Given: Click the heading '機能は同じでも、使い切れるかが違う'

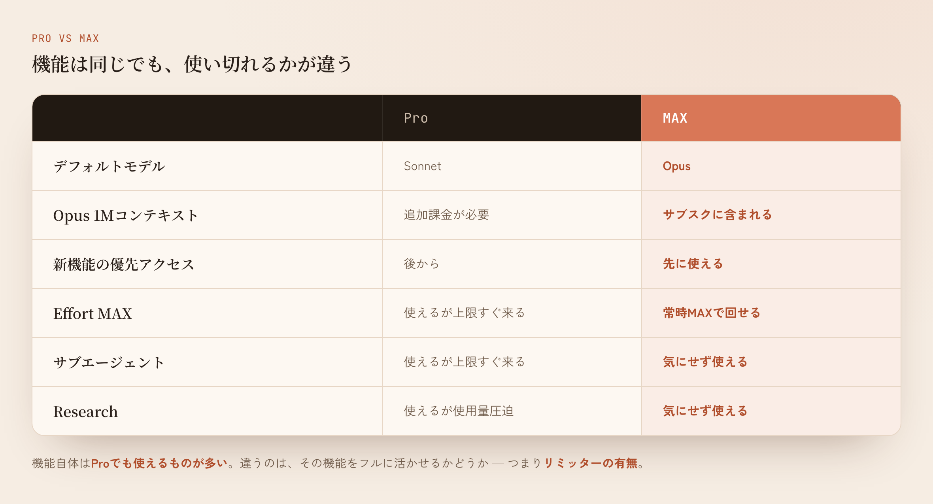Looking at the screenshot, I should point(192,64).
